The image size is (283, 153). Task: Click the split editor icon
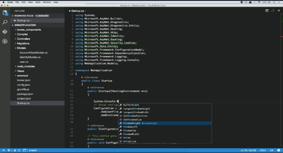point(267,11)
